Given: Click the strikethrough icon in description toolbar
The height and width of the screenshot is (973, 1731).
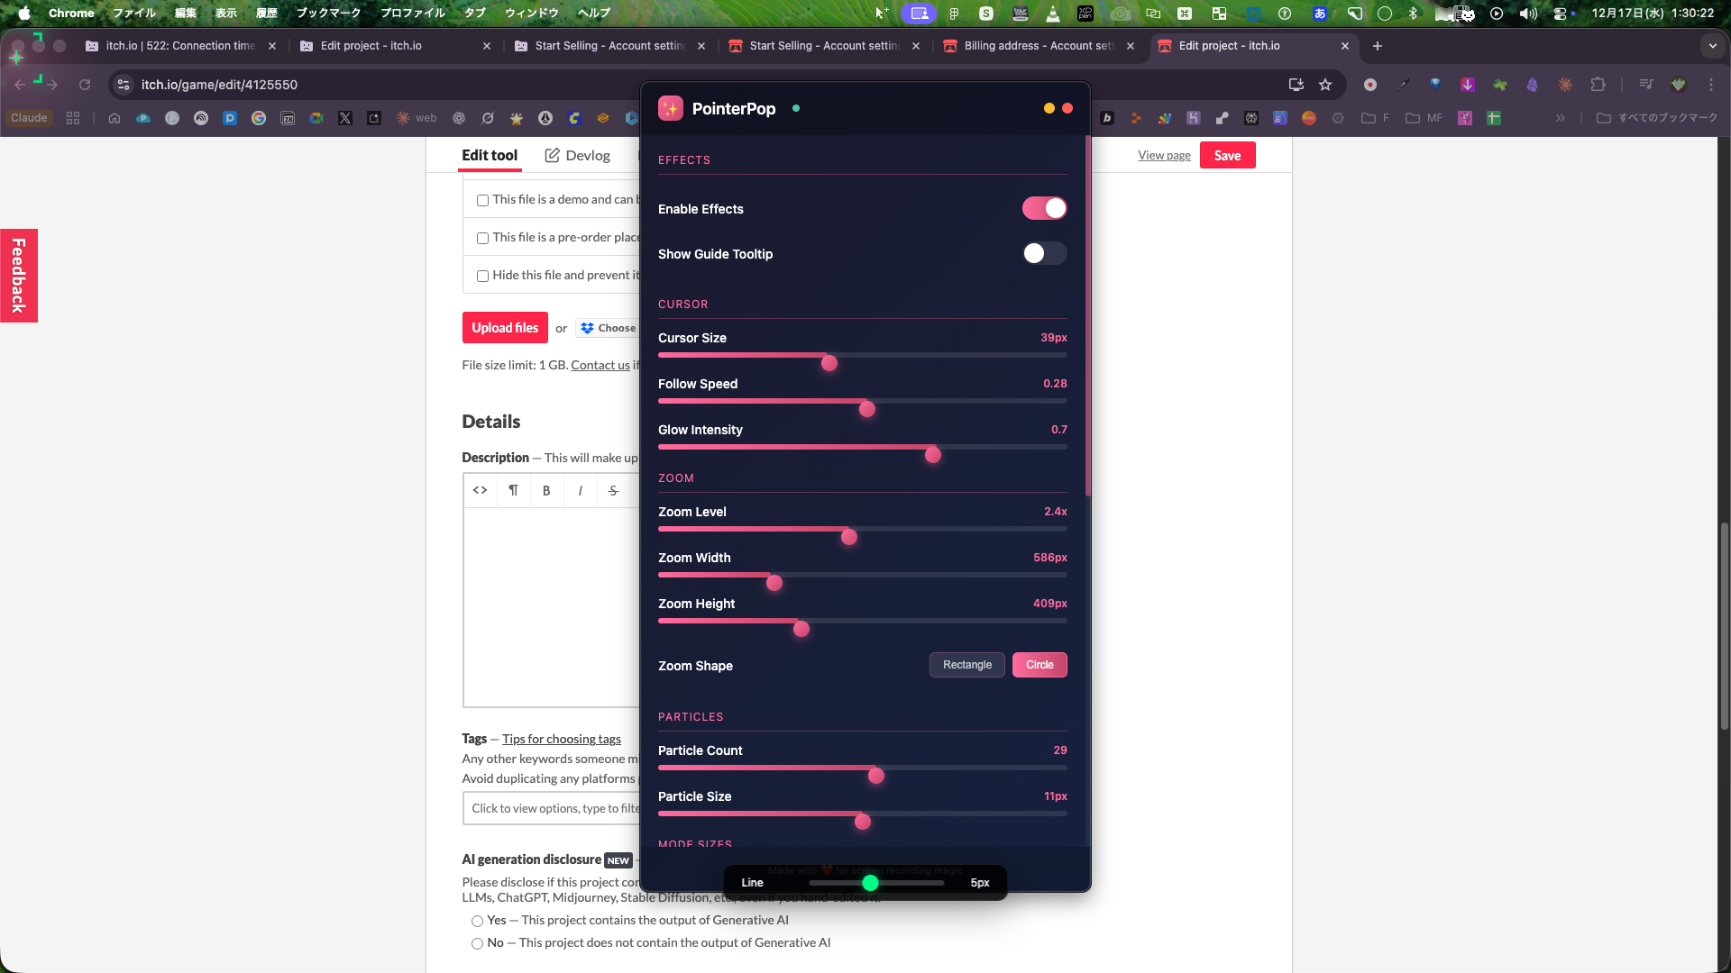Looking at the screenshot, I should point(613,490).
